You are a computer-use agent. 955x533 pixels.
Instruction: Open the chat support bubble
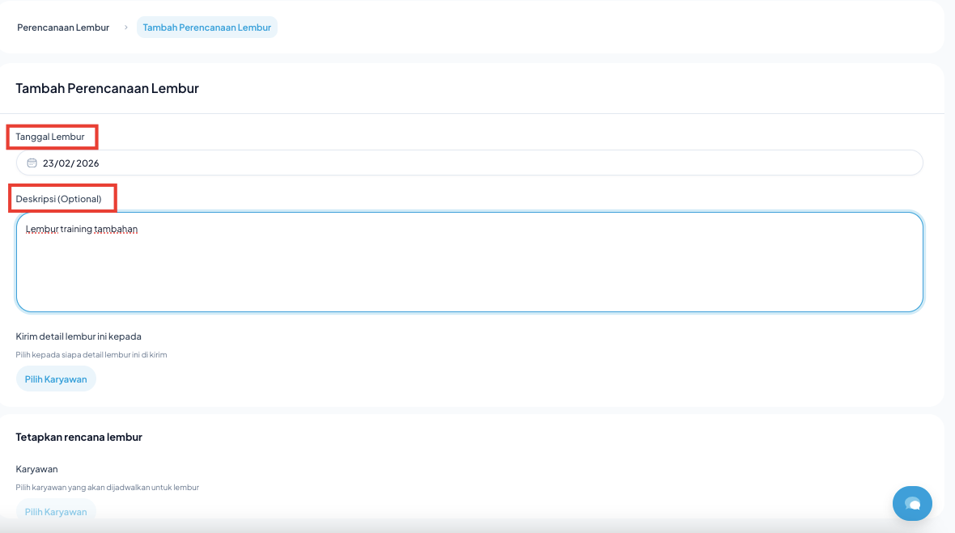click(x=912, y=503)
